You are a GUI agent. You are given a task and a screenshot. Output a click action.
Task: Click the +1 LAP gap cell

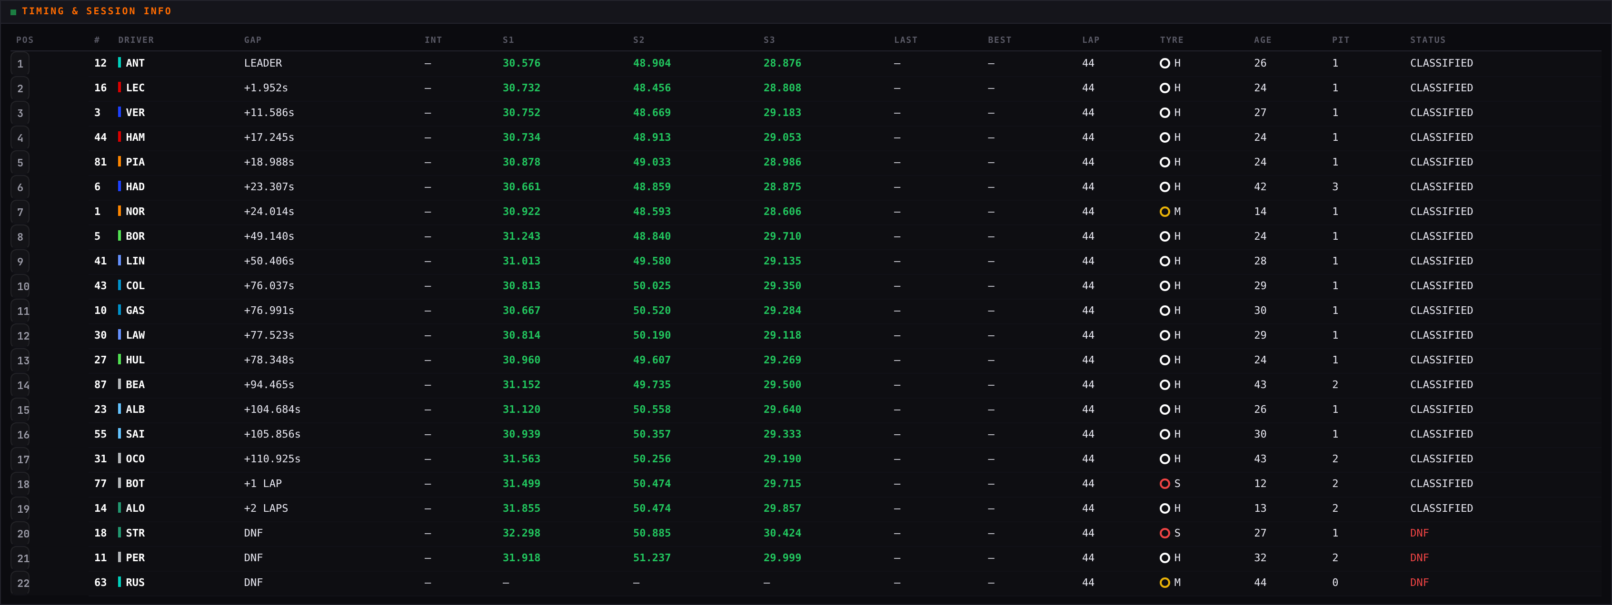(263, 484)
